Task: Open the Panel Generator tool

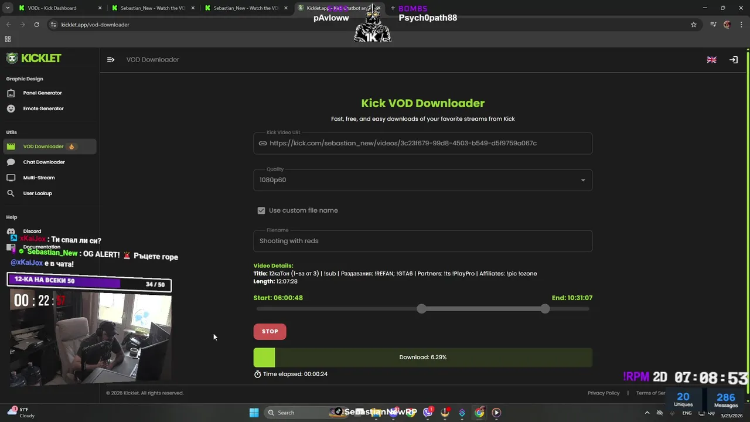Action: (x=50, y=93)
